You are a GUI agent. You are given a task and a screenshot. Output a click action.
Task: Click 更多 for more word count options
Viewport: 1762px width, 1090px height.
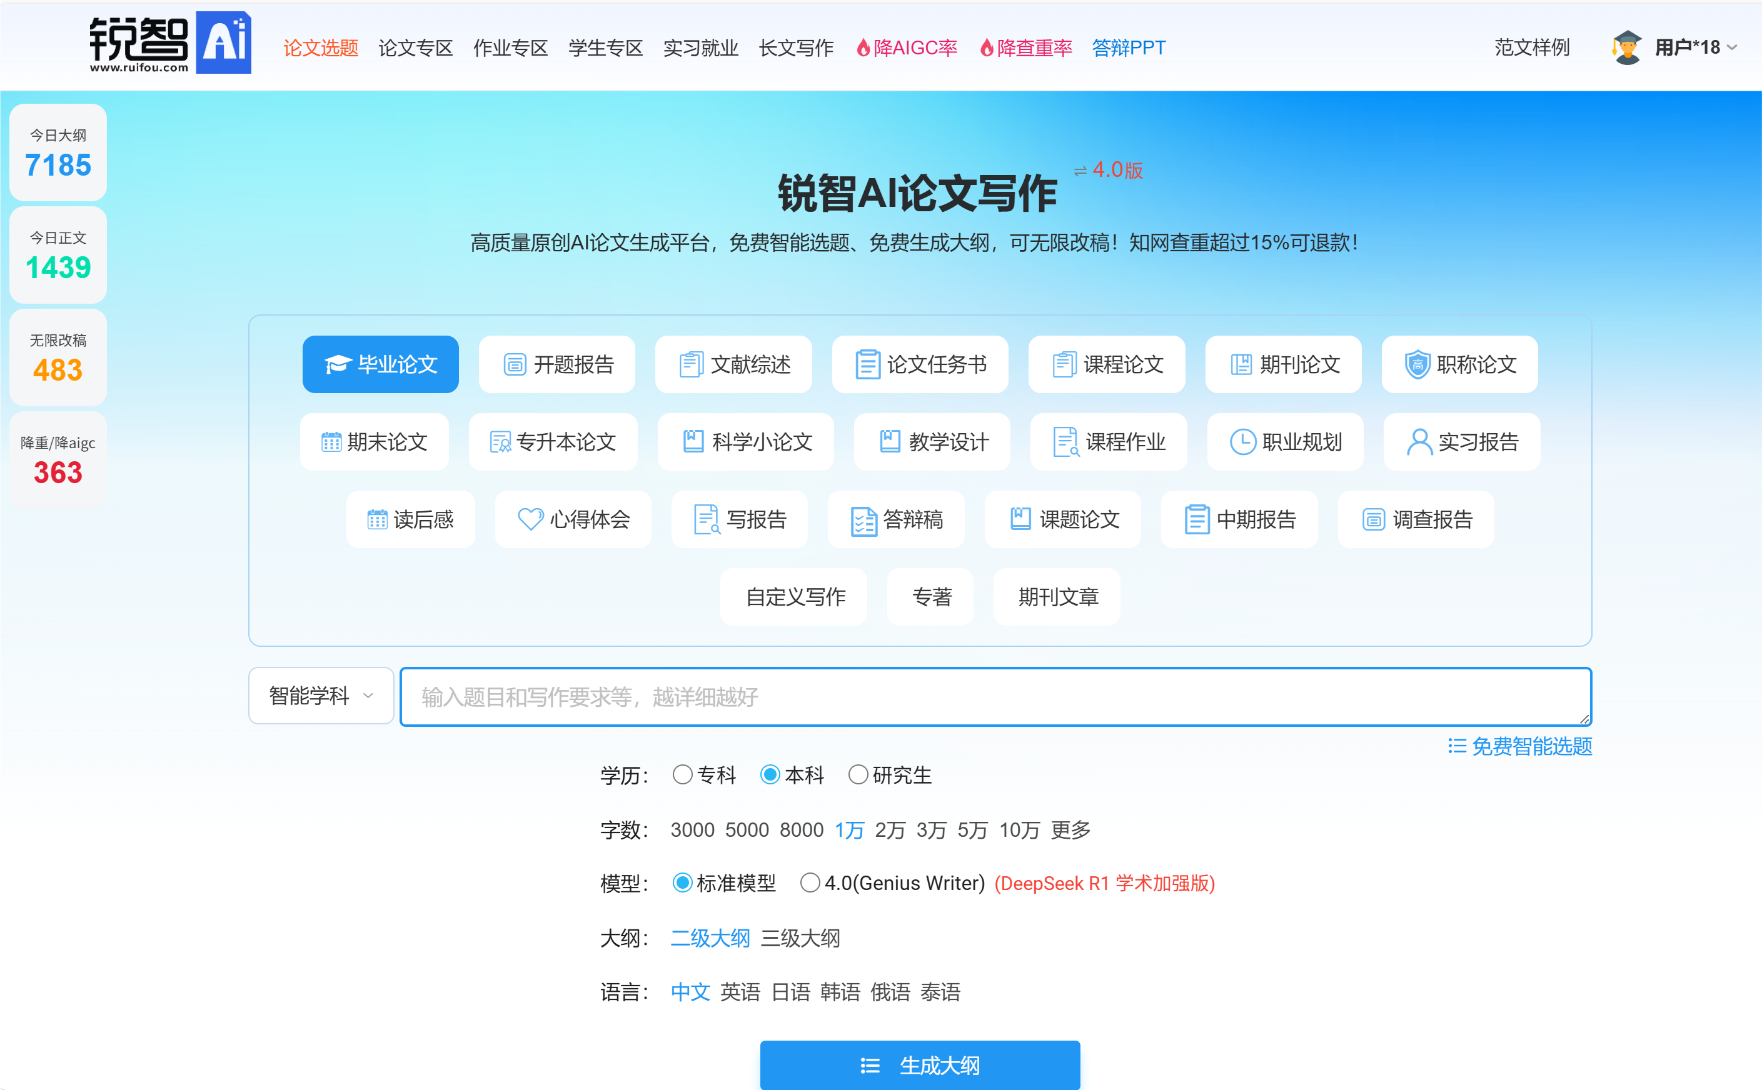click(1070, 830)
